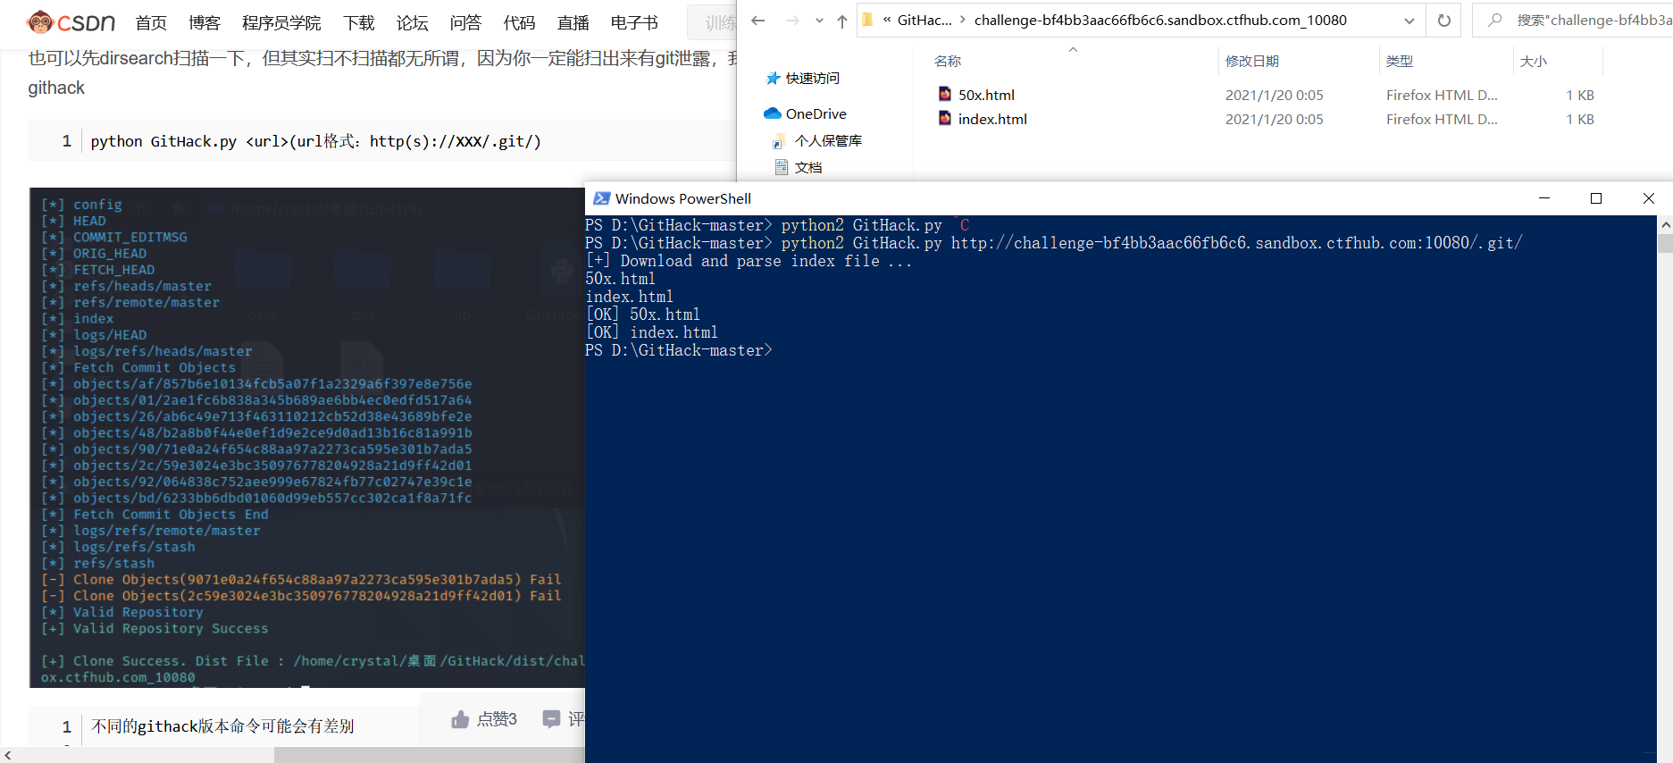
Task: Click PowerShell scrollbar up arrow
Action: [x=1665, y=224]
